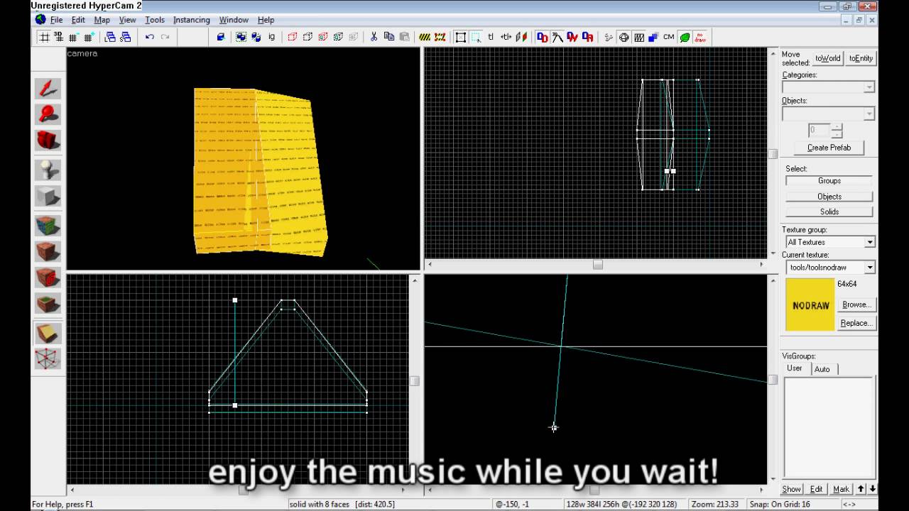This screenshot has width=909, height=511.
Task: Undo the last action
Action: point(150,37)
